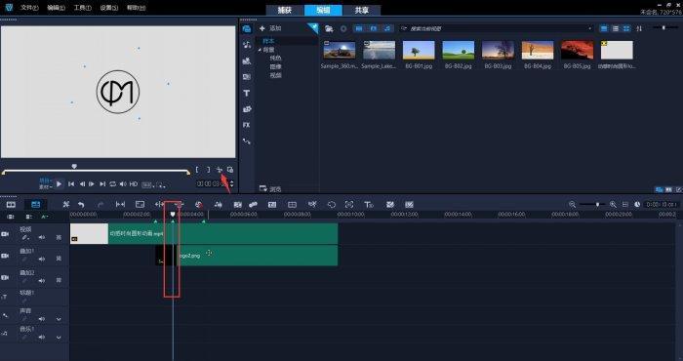Click the fit project in timeline icon
Screen dimensions: 683x361
click(625, 204)
